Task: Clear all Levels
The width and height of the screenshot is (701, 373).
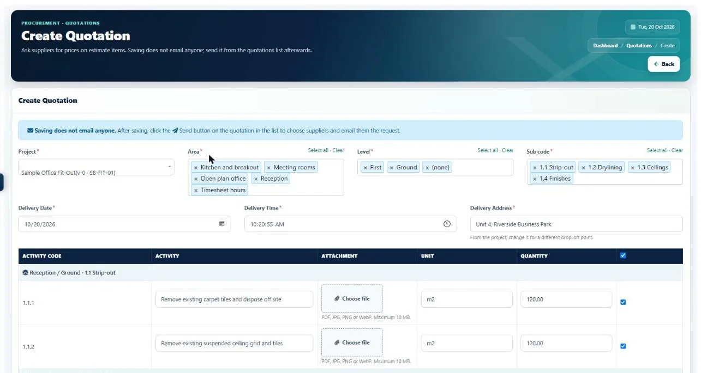Action: click(x=508, y=150)
